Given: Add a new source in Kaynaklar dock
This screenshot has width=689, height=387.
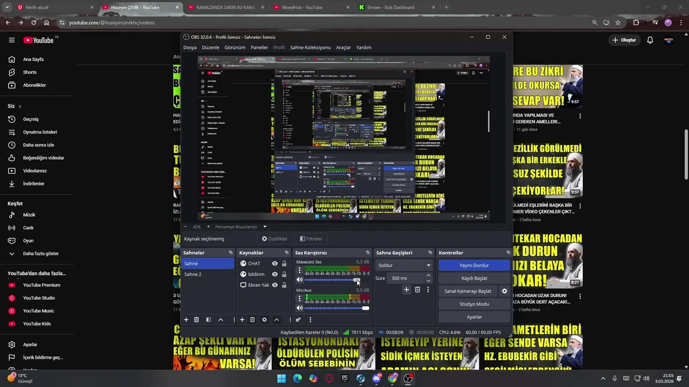Looking at the screenshot, I should tap(242, 320).
